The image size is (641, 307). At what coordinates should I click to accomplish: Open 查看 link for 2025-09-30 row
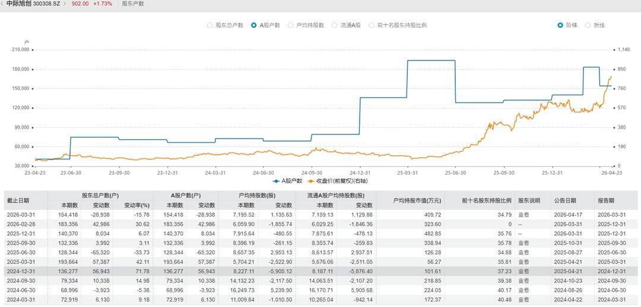(x=523, y=243)
